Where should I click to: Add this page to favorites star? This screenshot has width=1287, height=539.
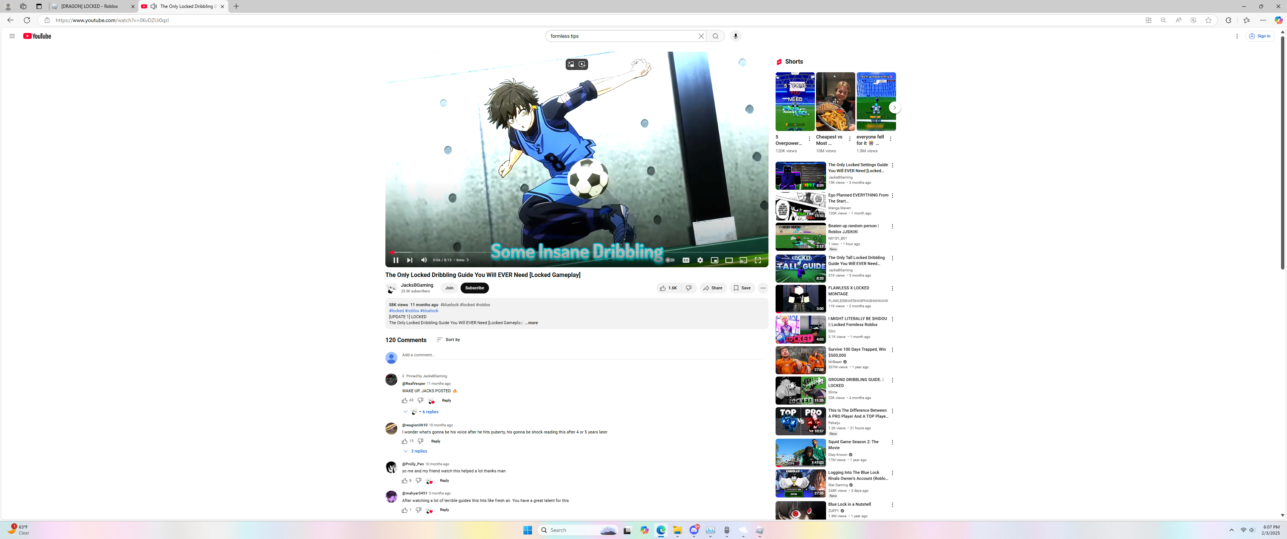(1208, 20)
